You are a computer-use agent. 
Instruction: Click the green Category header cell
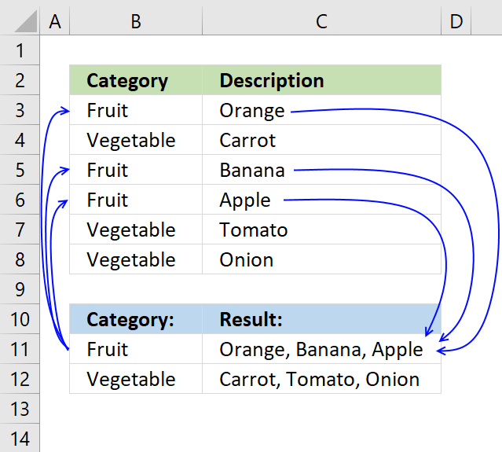[x=135, y=80]
